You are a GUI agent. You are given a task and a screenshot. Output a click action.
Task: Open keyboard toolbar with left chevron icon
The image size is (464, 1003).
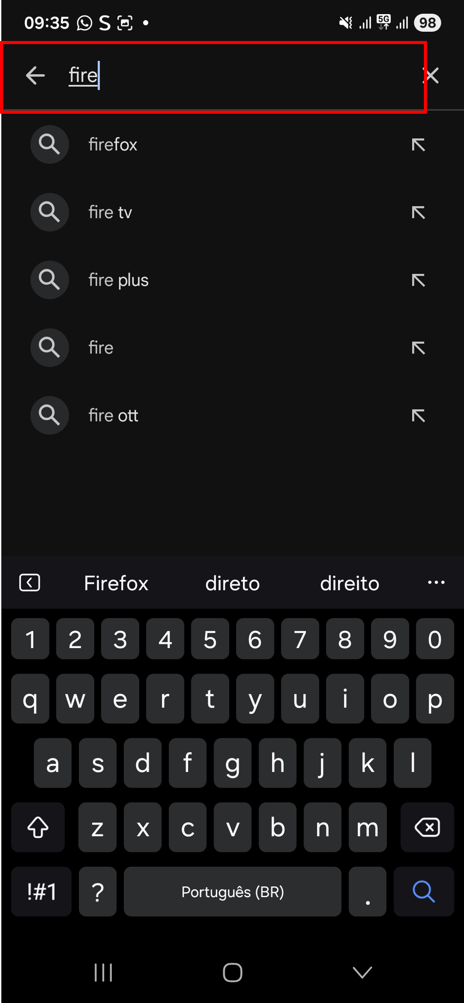point(30,583)
